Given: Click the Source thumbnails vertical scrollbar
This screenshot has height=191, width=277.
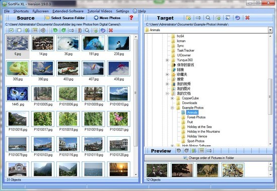Looking at the screenshot, I should point(135,106).
